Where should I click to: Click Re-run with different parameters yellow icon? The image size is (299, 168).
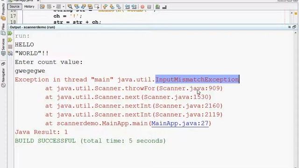coord(10,40)
